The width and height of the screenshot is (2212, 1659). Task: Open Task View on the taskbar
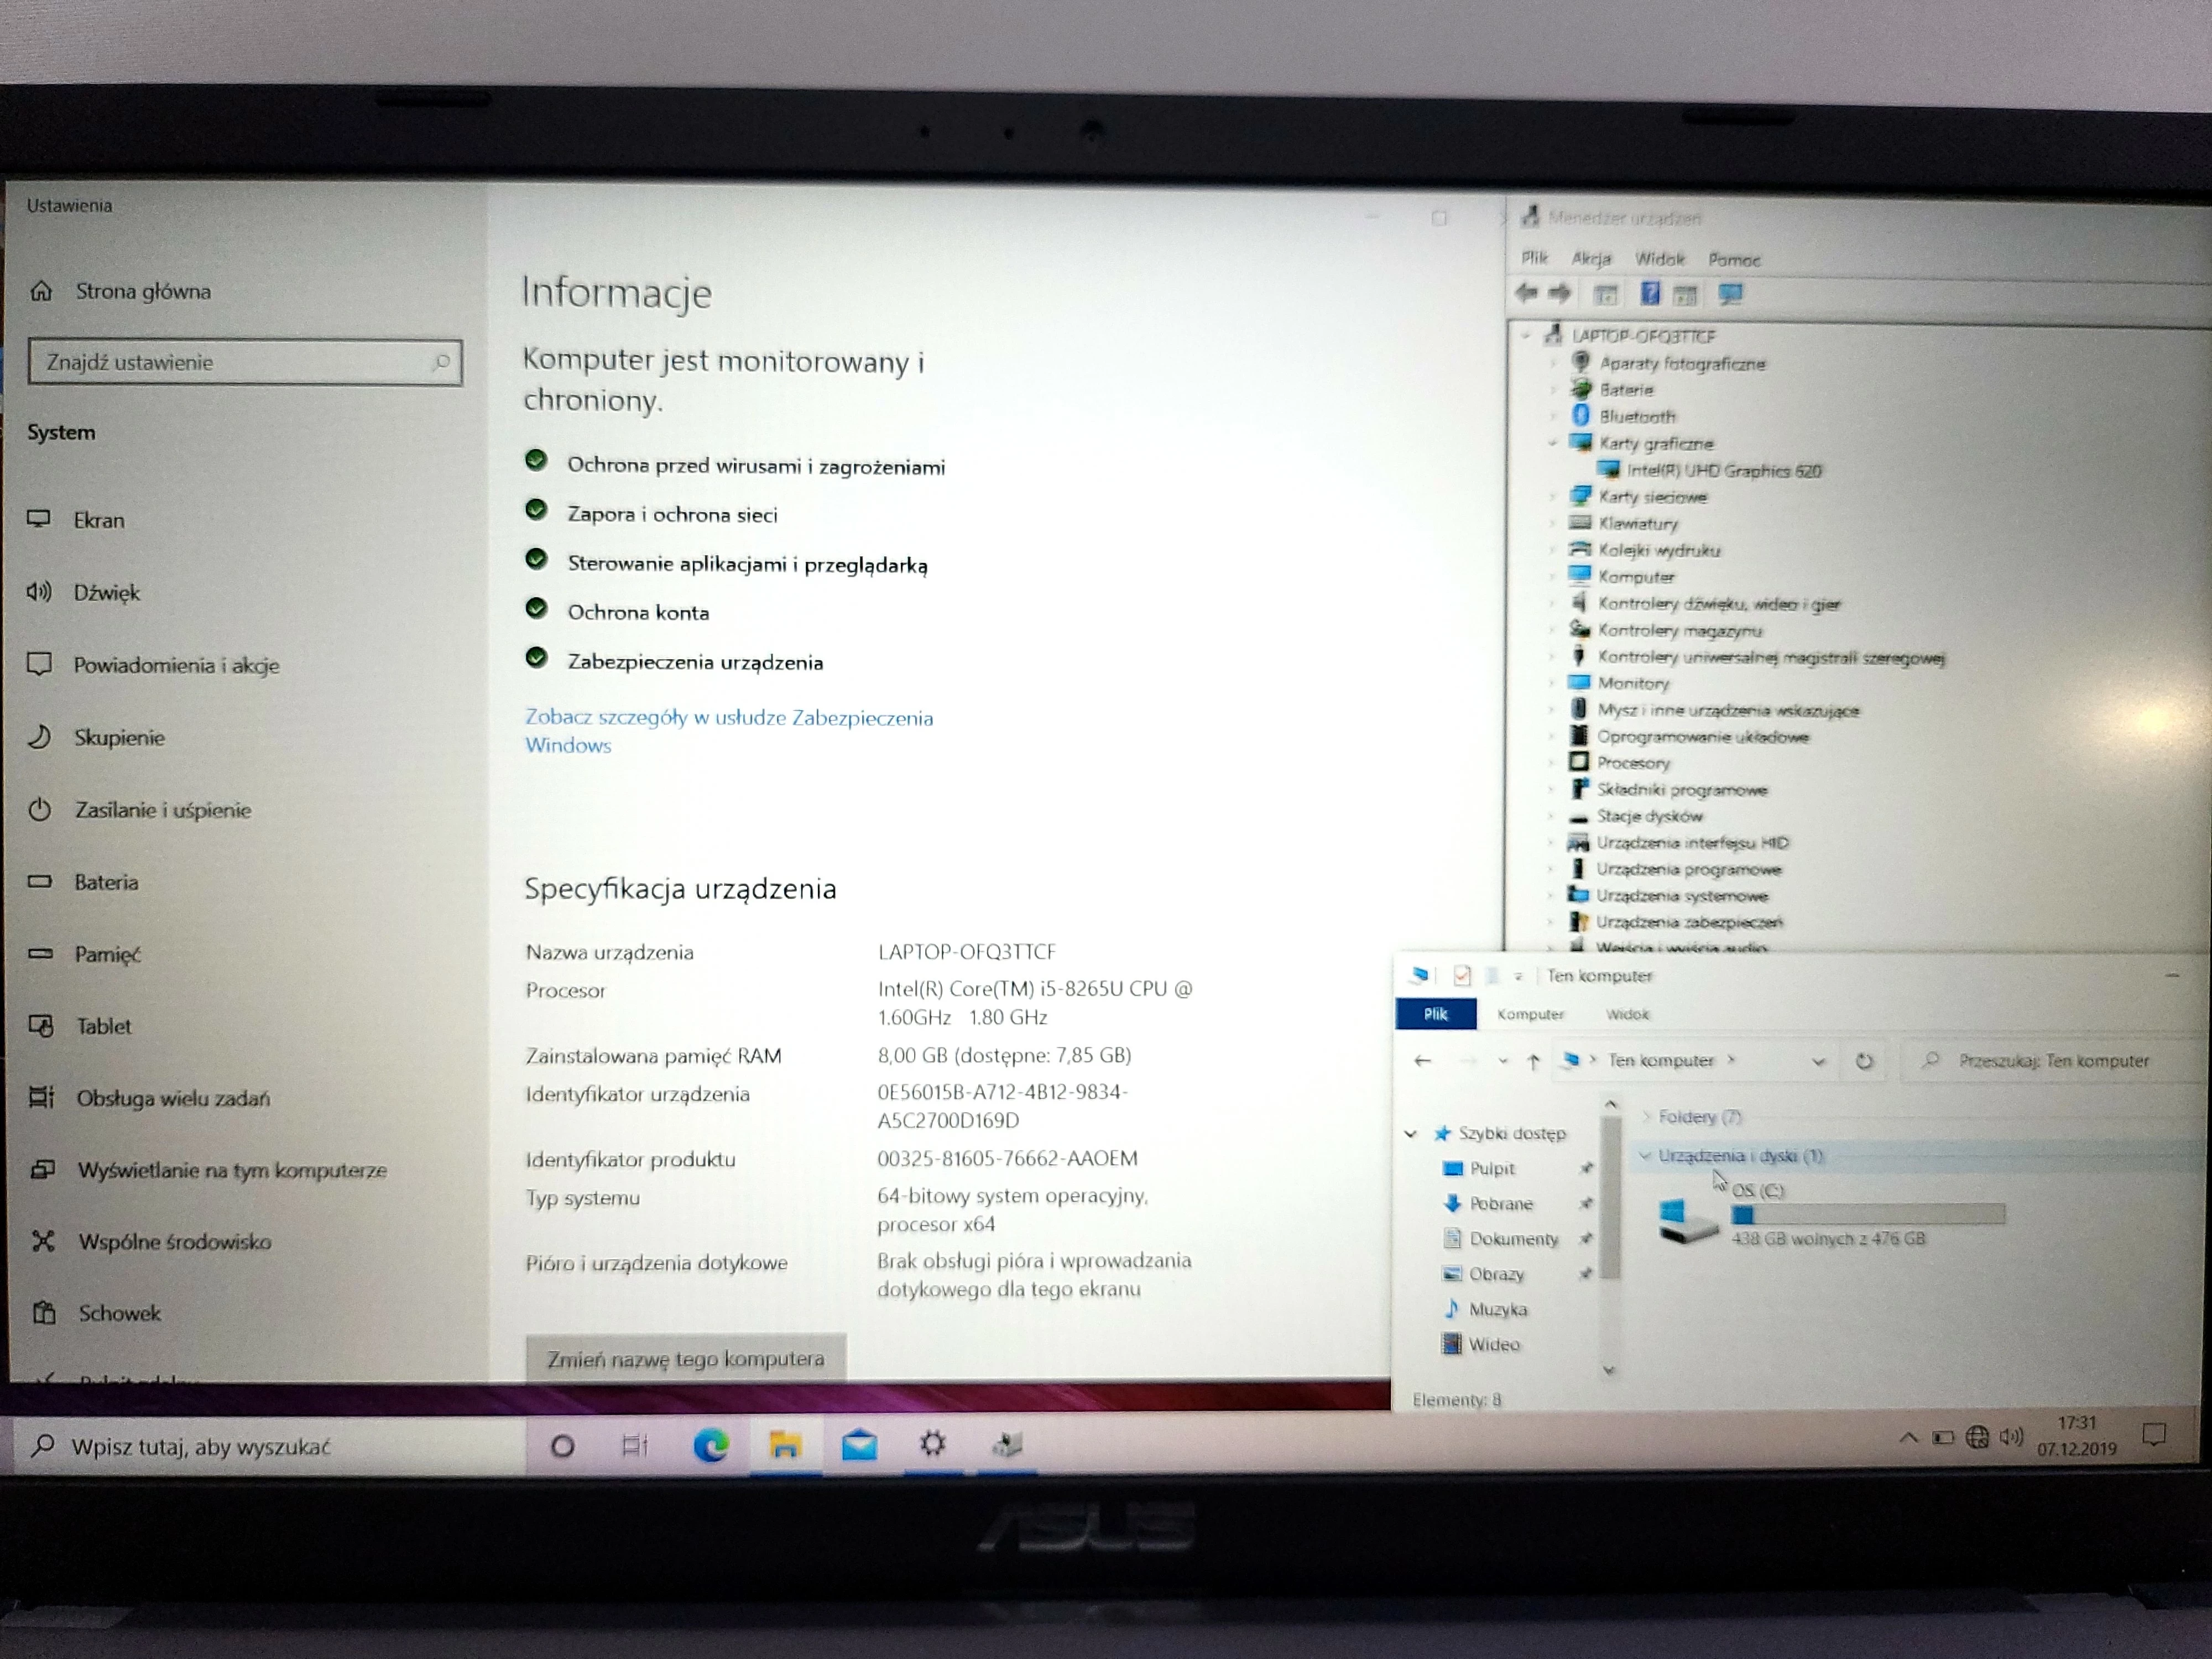click(634, 1446)
